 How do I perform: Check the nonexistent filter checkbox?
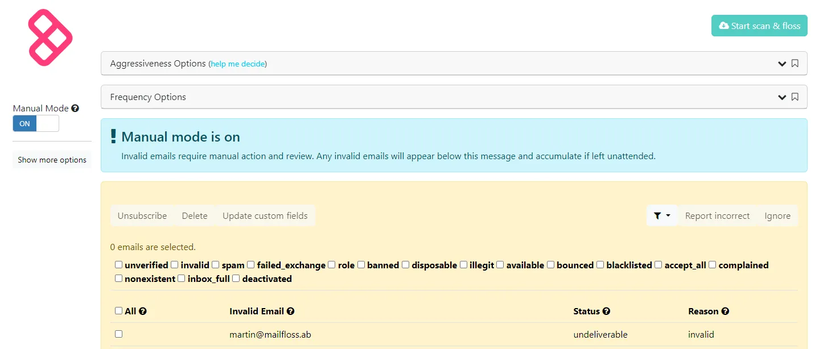118,278
